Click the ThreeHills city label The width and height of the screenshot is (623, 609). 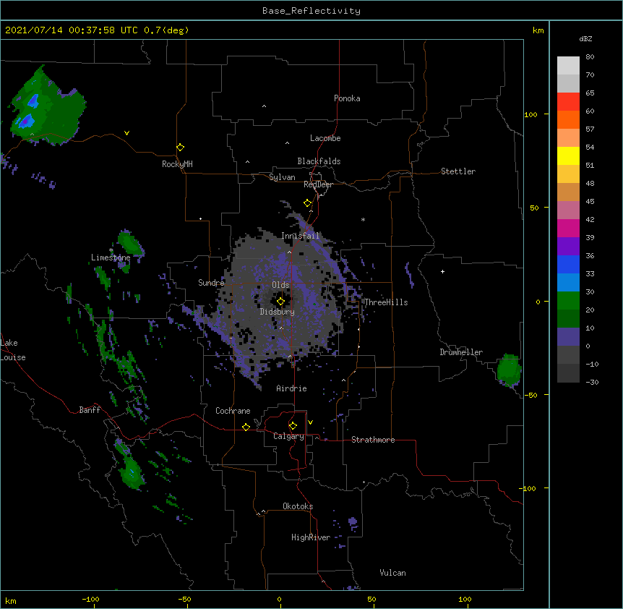[386, 302]
